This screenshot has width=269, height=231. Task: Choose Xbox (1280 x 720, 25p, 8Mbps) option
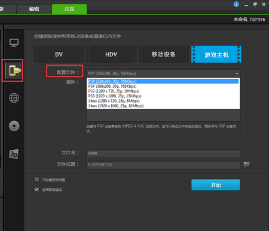click(x=163, y=101)
